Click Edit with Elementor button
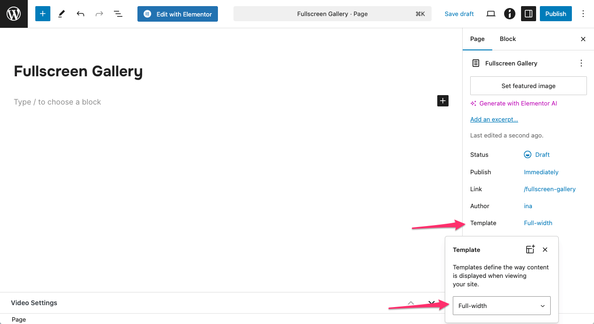 point(177,14)
